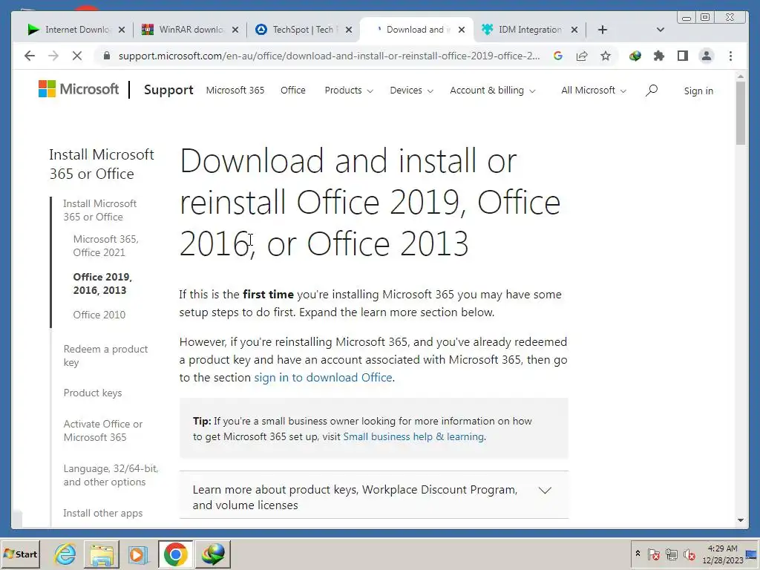Toggle the browser side panel
Screen dimensions: 760x570
tap(683, 56)
